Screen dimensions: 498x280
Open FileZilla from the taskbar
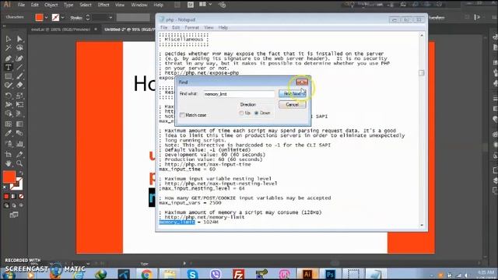(238, 274)
